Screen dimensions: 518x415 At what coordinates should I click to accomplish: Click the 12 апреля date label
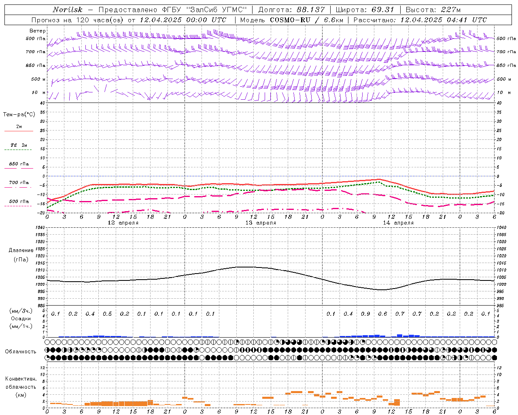point(123,223)
